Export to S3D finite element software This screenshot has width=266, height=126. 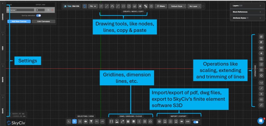188,121
